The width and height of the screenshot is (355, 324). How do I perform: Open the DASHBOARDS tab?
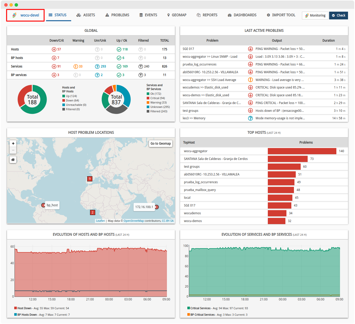(x=242, y=15)
